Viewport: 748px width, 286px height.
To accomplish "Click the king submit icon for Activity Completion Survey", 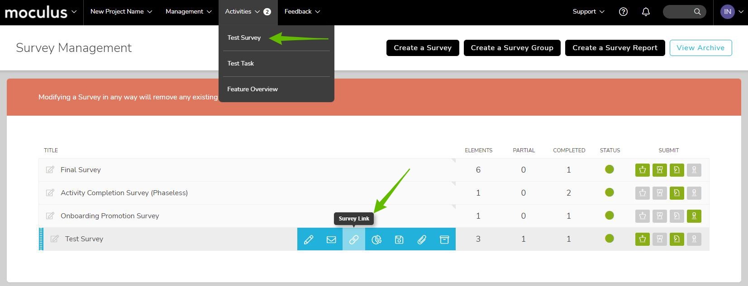I will pos(643,193).
